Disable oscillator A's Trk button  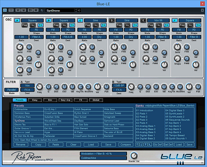tap(41, 25)
